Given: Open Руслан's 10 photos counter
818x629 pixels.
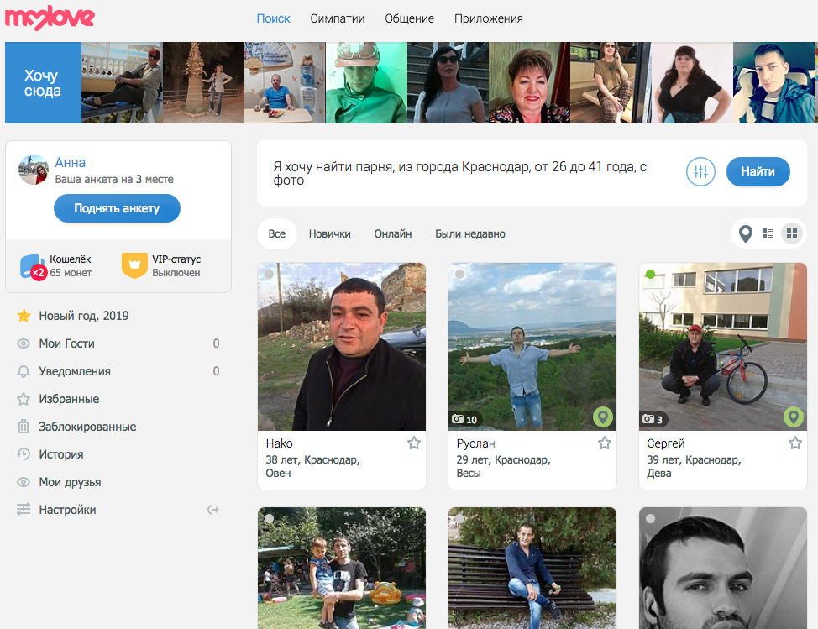Looking at the screenshot, I should point(464,419).
